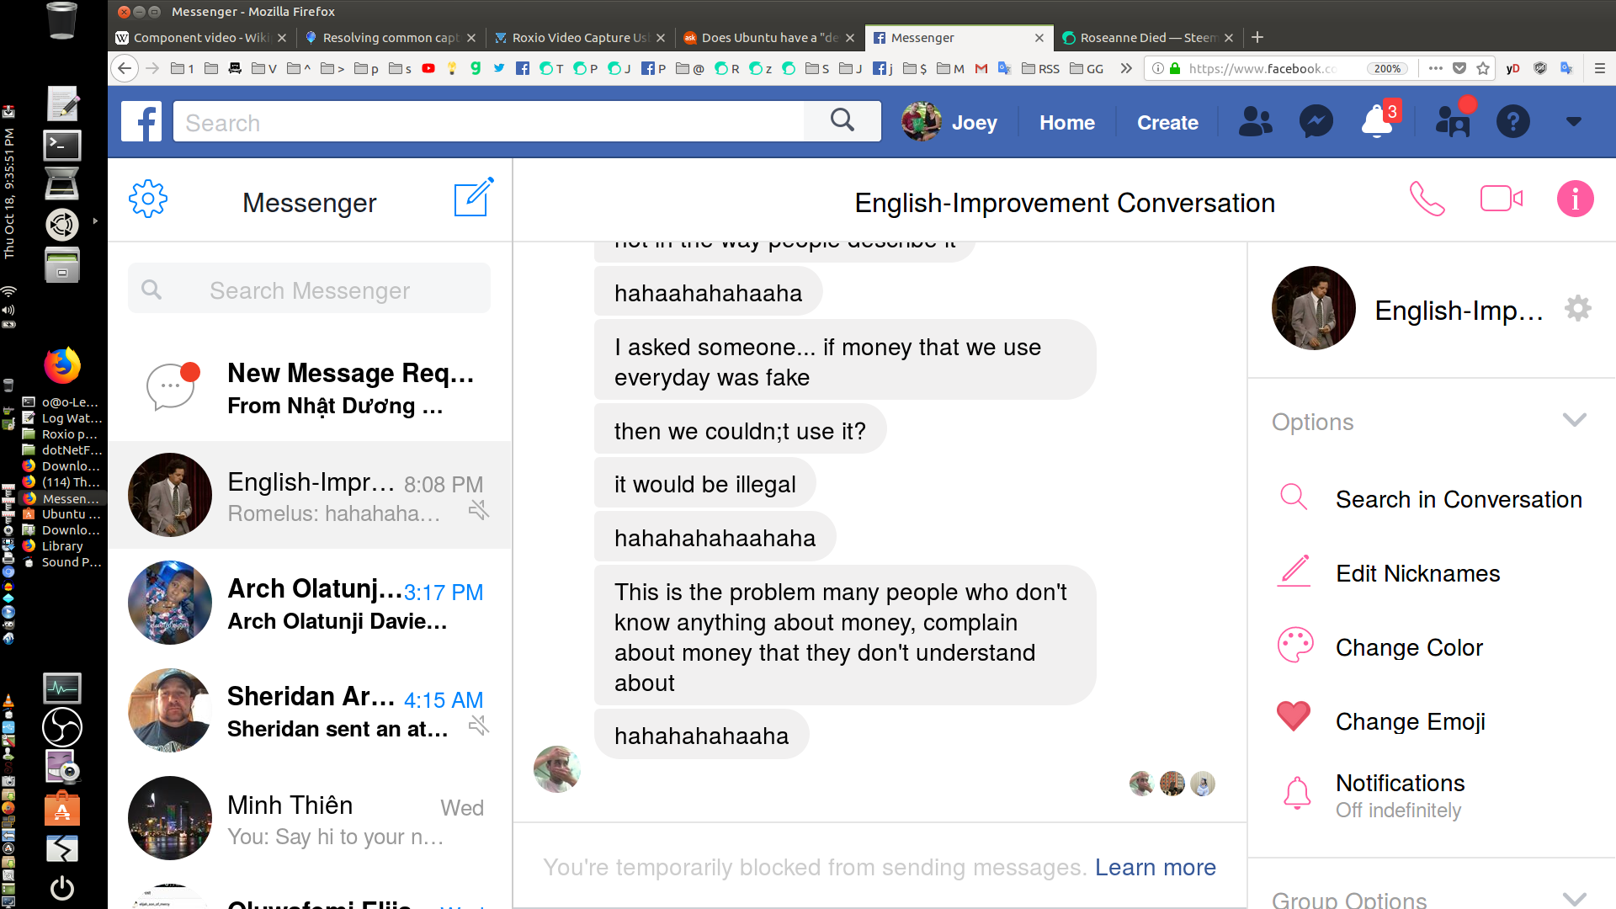Open Minh Thiên conversation
The width and height of the screenshot is (1616, 909).
[x=310, y=819]
